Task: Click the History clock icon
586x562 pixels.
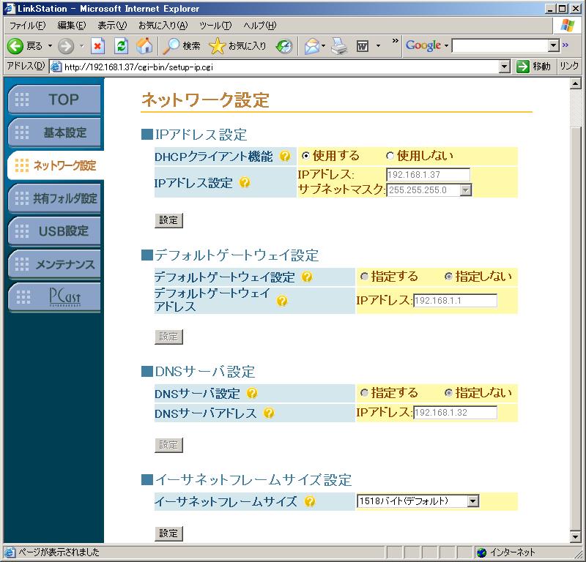Action: click(284, 46)
